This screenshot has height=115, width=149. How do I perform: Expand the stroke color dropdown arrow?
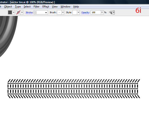[22, 12]
